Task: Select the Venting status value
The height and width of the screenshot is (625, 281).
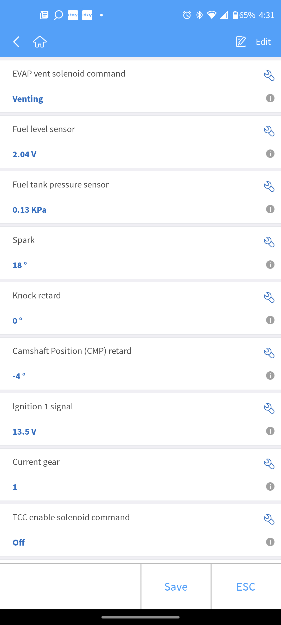Action: [x=28, y=99]
